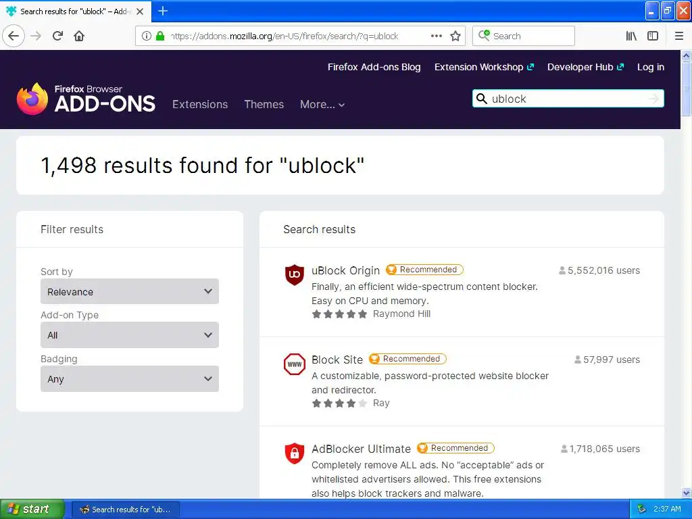The height and width of the screenshot is (519, 692).
Task: Open the Library icon in toolbar
Action: pyautogui.click(x=631, y=36)
